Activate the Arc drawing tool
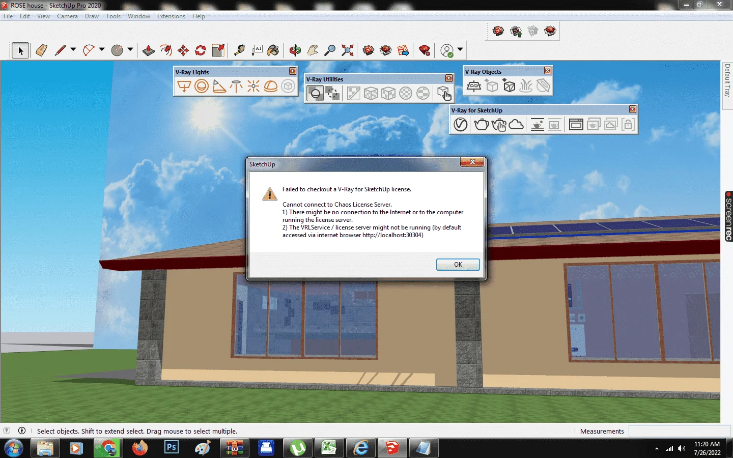The height and width of the screenshot is (458, 733). tap(89, 50)
